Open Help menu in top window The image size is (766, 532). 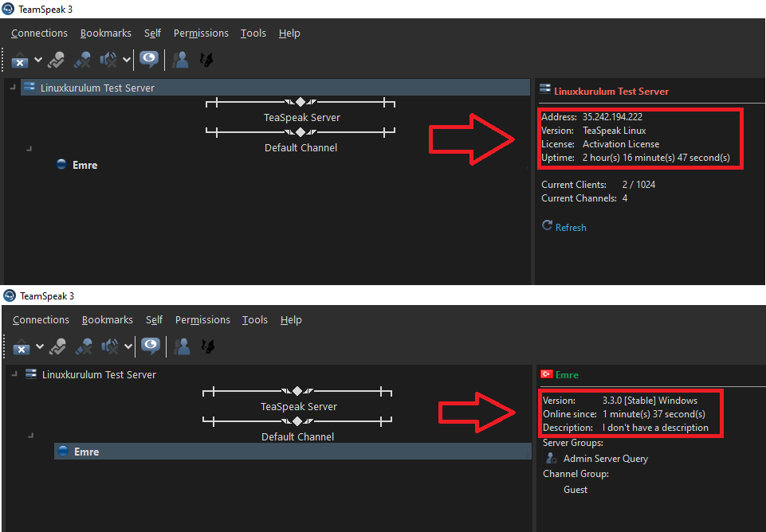pos(289,33)
